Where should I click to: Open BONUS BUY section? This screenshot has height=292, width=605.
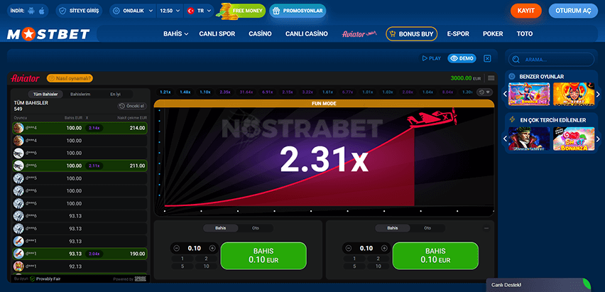pyautogui.click(x=411, y=34)
